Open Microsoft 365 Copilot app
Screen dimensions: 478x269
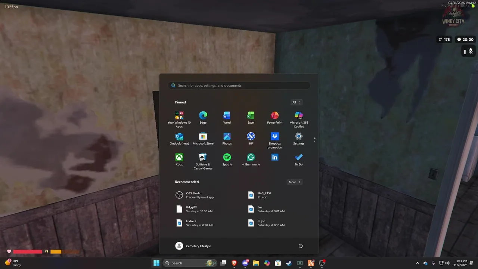(x=299, y=120)
